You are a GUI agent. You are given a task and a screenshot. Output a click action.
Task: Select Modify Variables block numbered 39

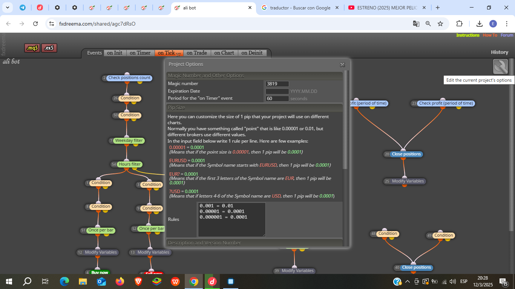pos(297,271)
